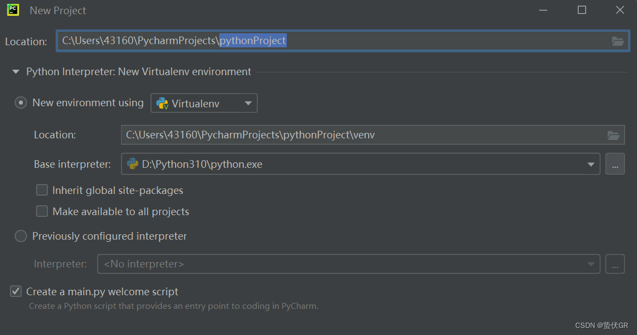Click the 'Create a Python script that provides' description
Viewport: 637px width, 335px height.
coord(173,306)
